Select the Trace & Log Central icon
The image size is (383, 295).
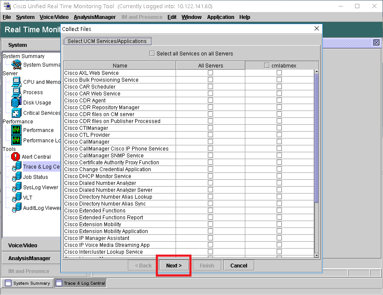pyautogui.click(x=17, y=167)
